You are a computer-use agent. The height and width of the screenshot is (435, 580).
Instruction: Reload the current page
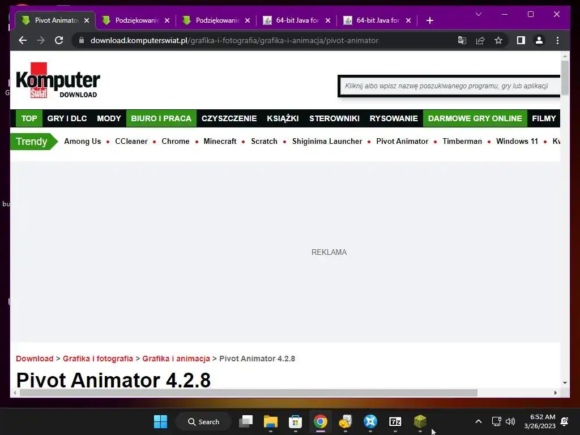pos(59,40)
